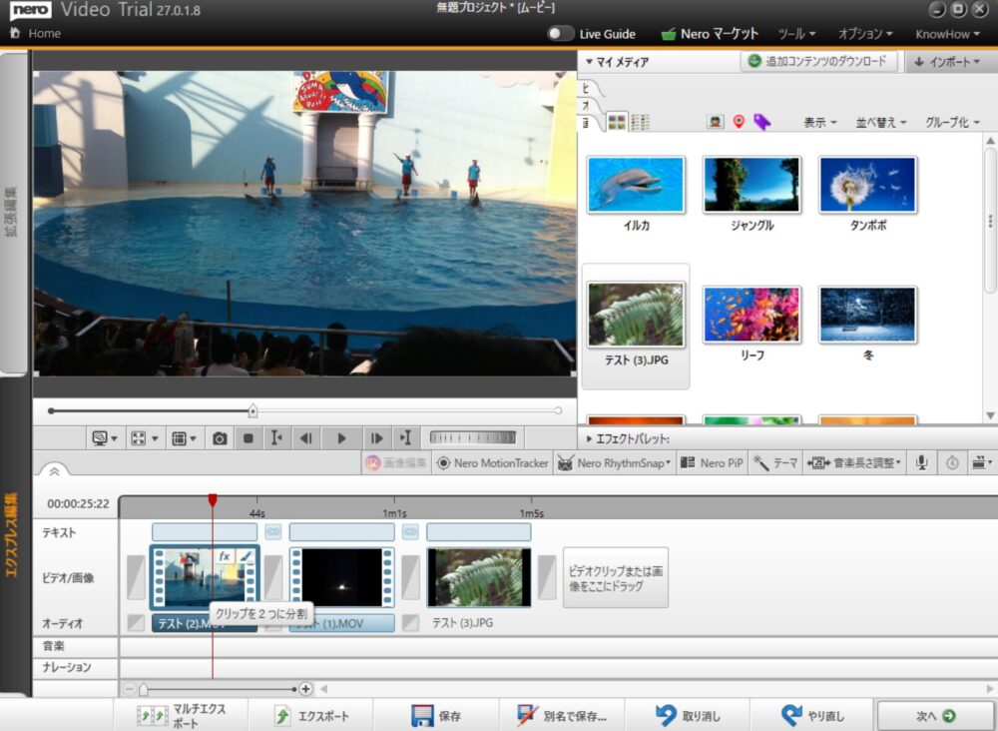This screenshot has height=731, width=998.
Task: Click the faces filter icon
Action: pyautogui.click(x=715, y=122)
